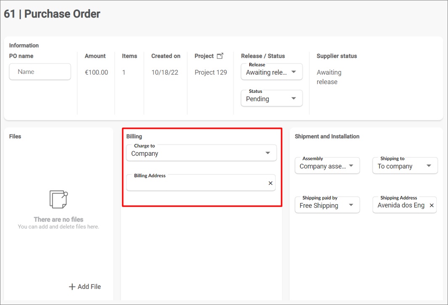The width and height of the screenshot is (448, 305).
Task: Click the 10/18/22 created date
Action: pos(165,72)
